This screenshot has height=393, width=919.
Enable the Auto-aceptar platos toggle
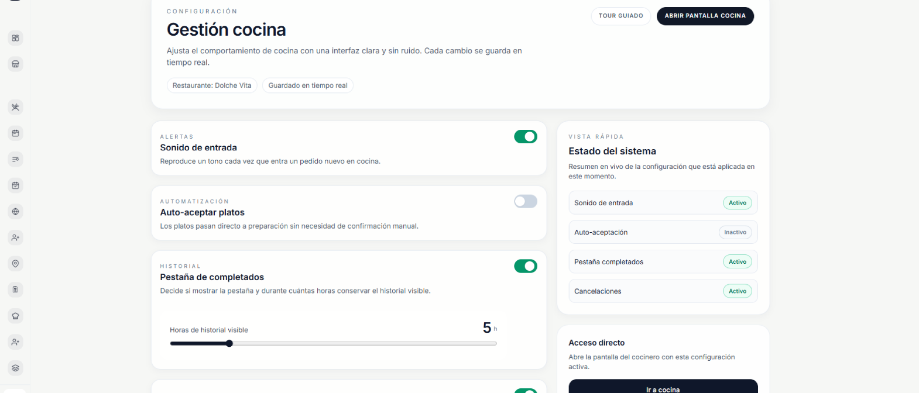pyautogui.click(x=526, y=201)
